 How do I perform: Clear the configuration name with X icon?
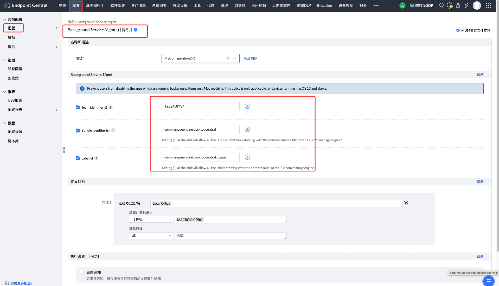pyautogui.click(x=228, y=58)
